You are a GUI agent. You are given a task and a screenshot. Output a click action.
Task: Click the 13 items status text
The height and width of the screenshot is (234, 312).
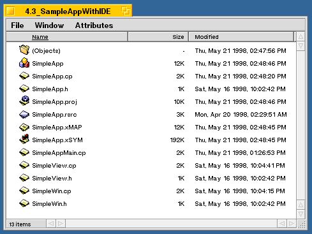pyautogui.click(x=20, y=224)
